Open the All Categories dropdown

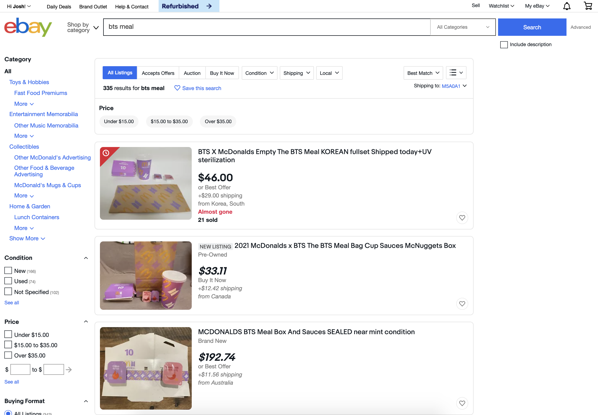[463, 27]
